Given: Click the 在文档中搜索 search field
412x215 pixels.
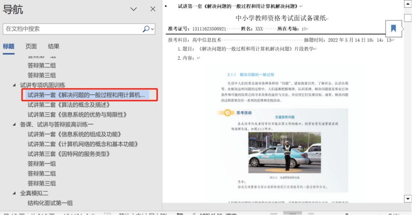Looking at the screenshot, I should click(x=73, y=29).
